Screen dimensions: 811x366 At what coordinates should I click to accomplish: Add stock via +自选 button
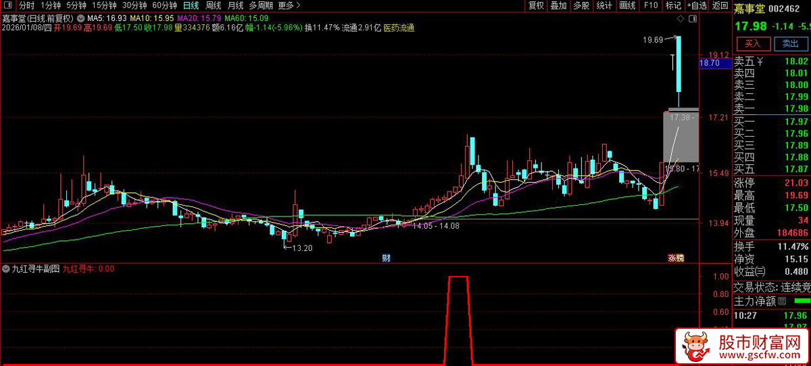click(x=697, y=5)
